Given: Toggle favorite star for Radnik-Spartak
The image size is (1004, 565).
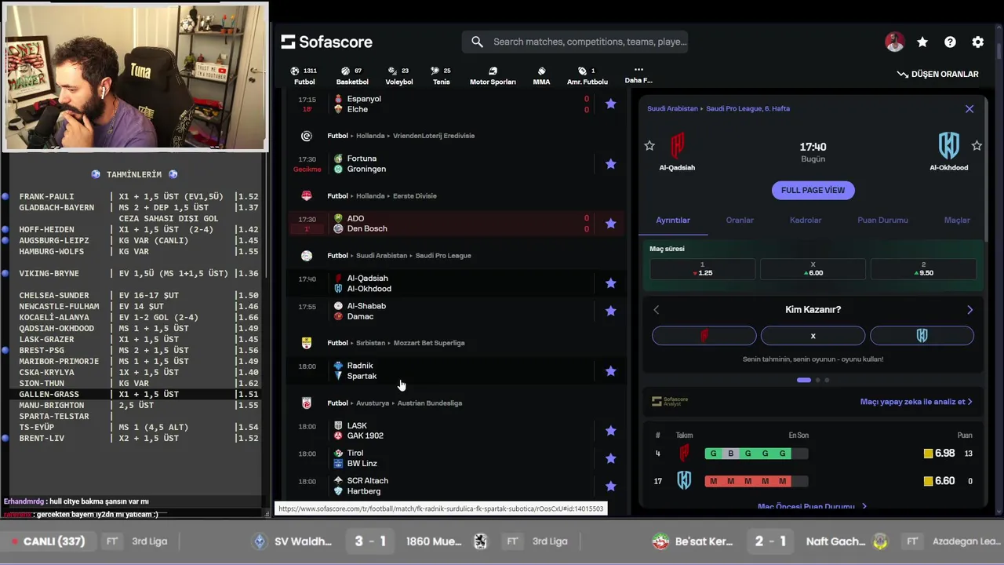Looking at the screenshot, I should (610, 370).
